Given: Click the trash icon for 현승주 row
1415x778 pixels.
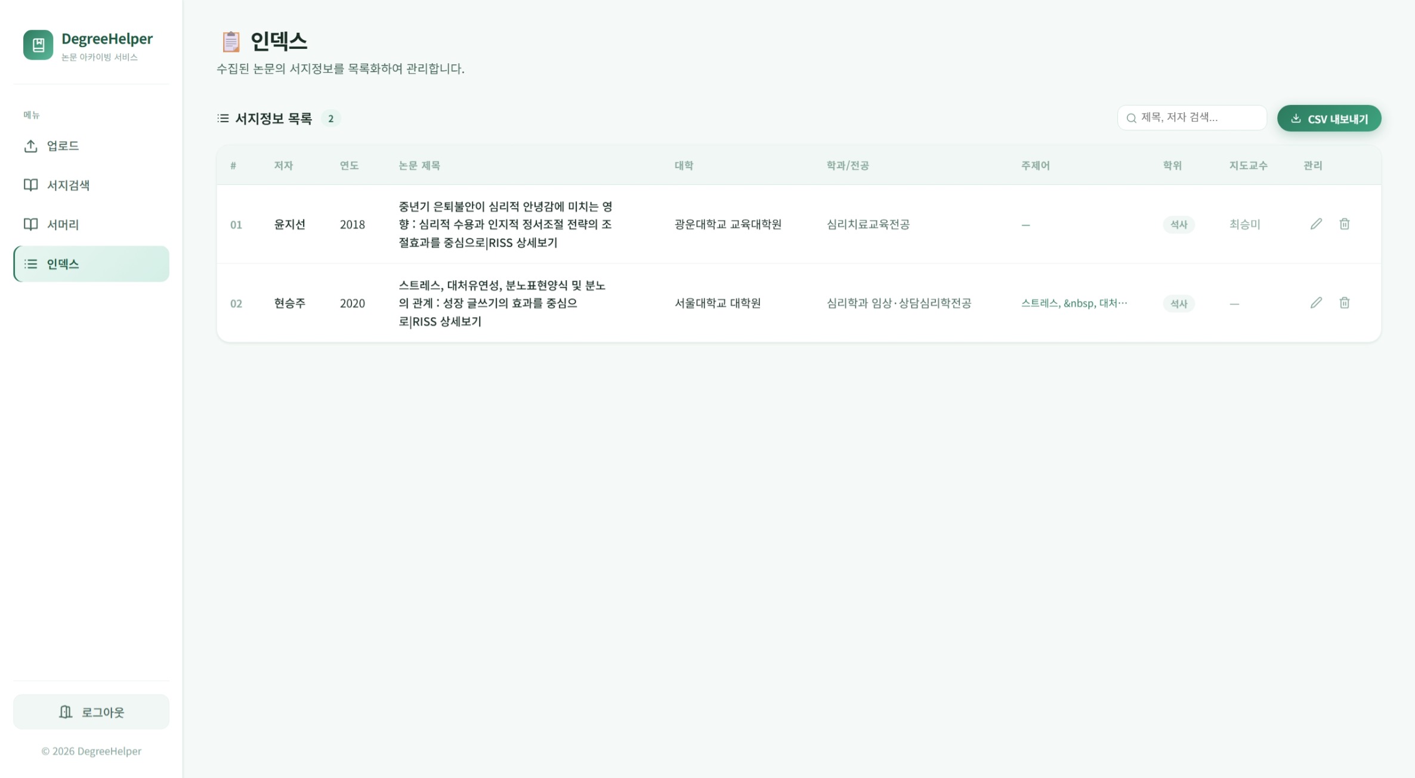Looking at the screenshot, I should click(1344, 303).
